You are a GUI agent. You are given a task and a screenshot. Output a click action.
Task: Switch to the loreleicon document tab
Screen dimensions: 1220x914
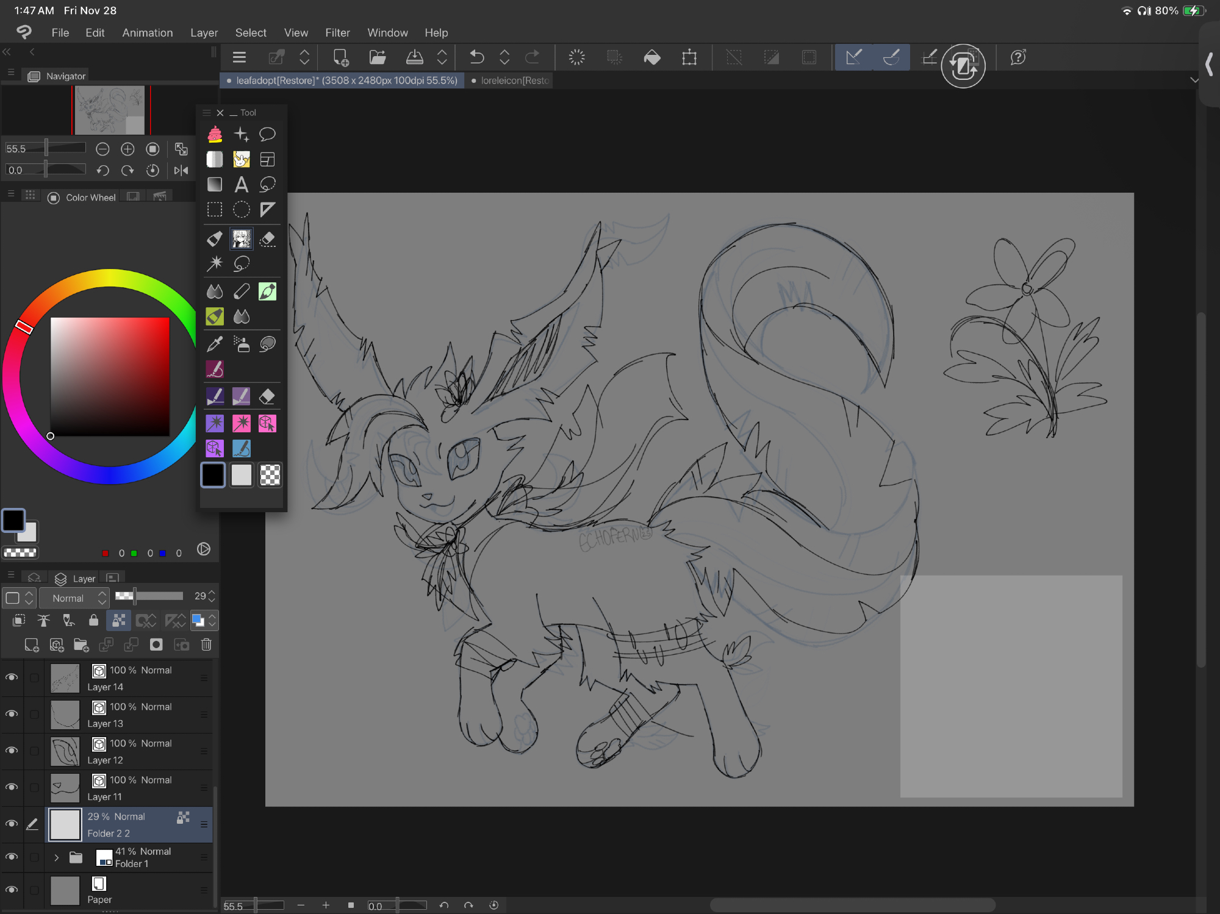click(514, 80)
